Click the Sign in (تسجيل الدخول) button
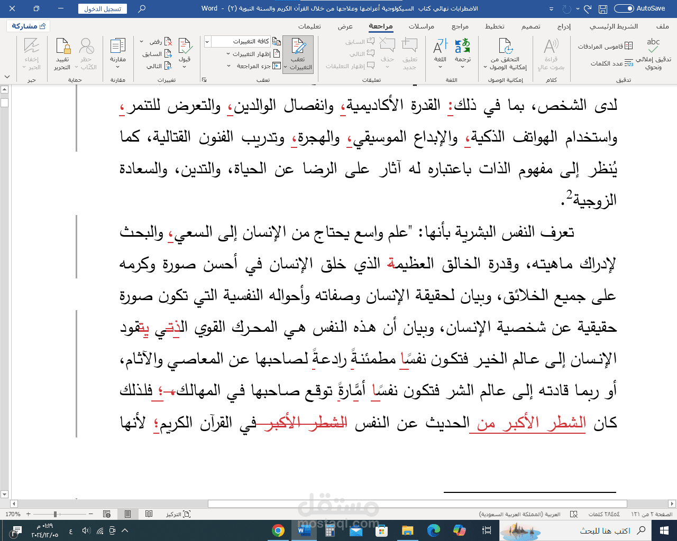 point(103,9)
